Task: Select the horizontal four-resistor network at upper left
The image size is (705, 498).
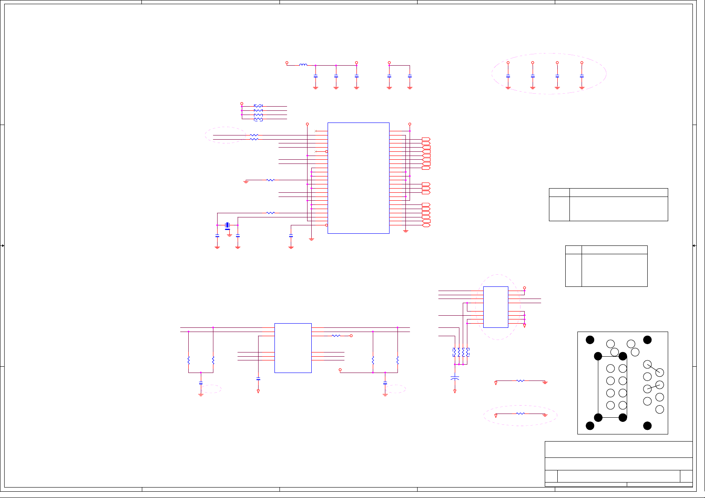Action: [258, 112]
